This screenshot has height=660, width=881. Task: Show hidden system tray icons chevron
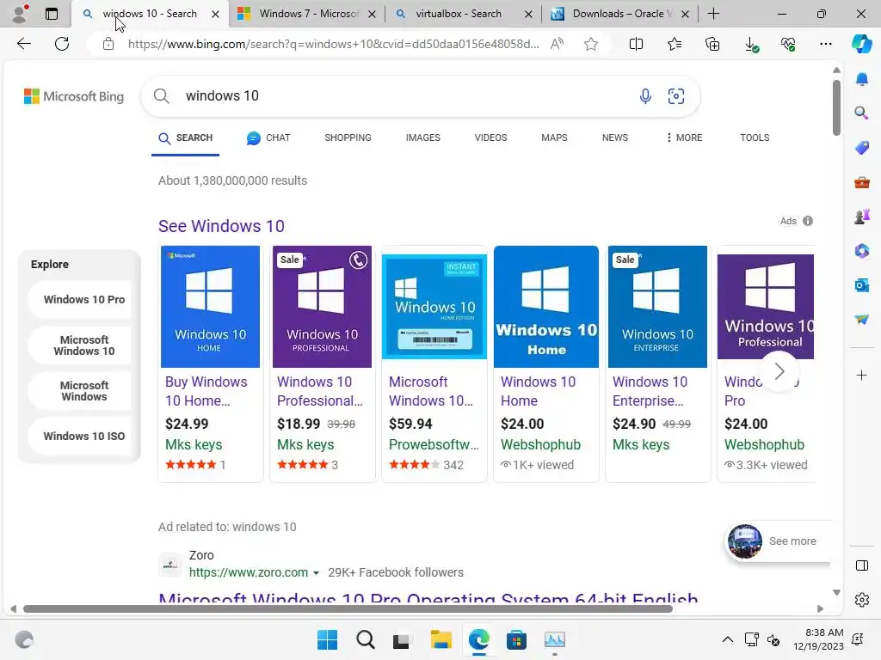point(728,639)
